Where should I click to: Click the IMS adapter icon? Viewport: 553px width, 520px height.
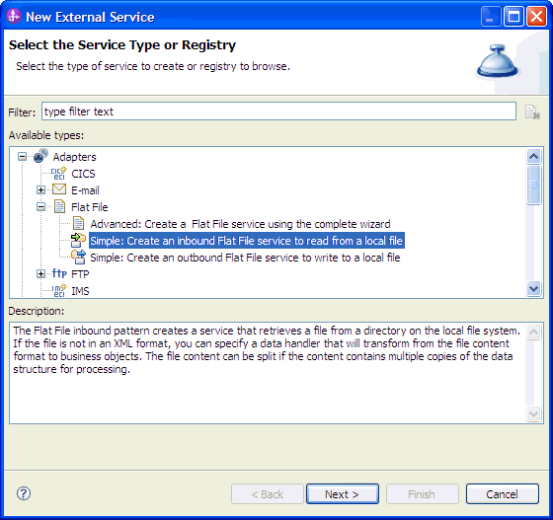59,290
